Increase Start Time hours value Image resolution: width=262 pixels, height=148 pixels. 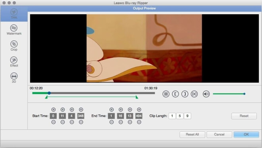[54, 110]
